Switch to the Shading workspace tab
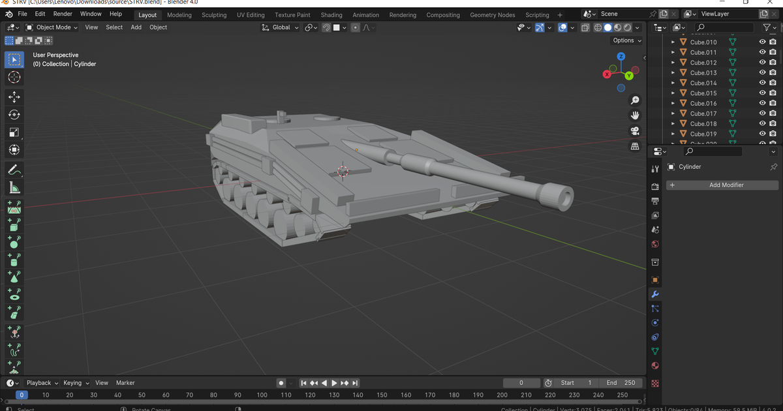 pyautogui.click(x=331, y=14)
